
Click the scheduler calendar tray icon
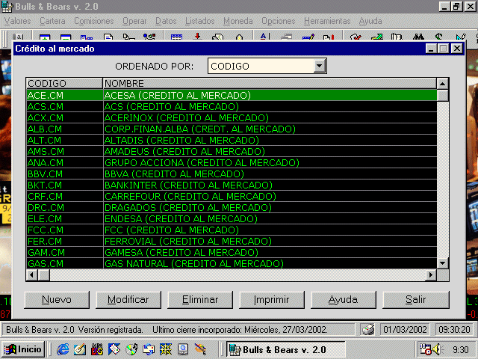[425, 349]
